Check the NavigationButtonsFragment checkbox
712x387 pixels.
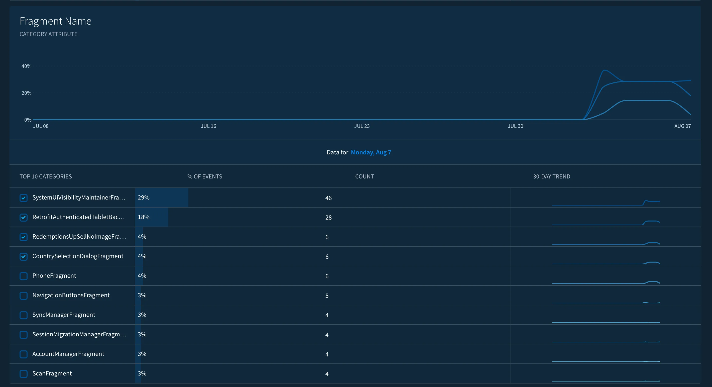24,296
